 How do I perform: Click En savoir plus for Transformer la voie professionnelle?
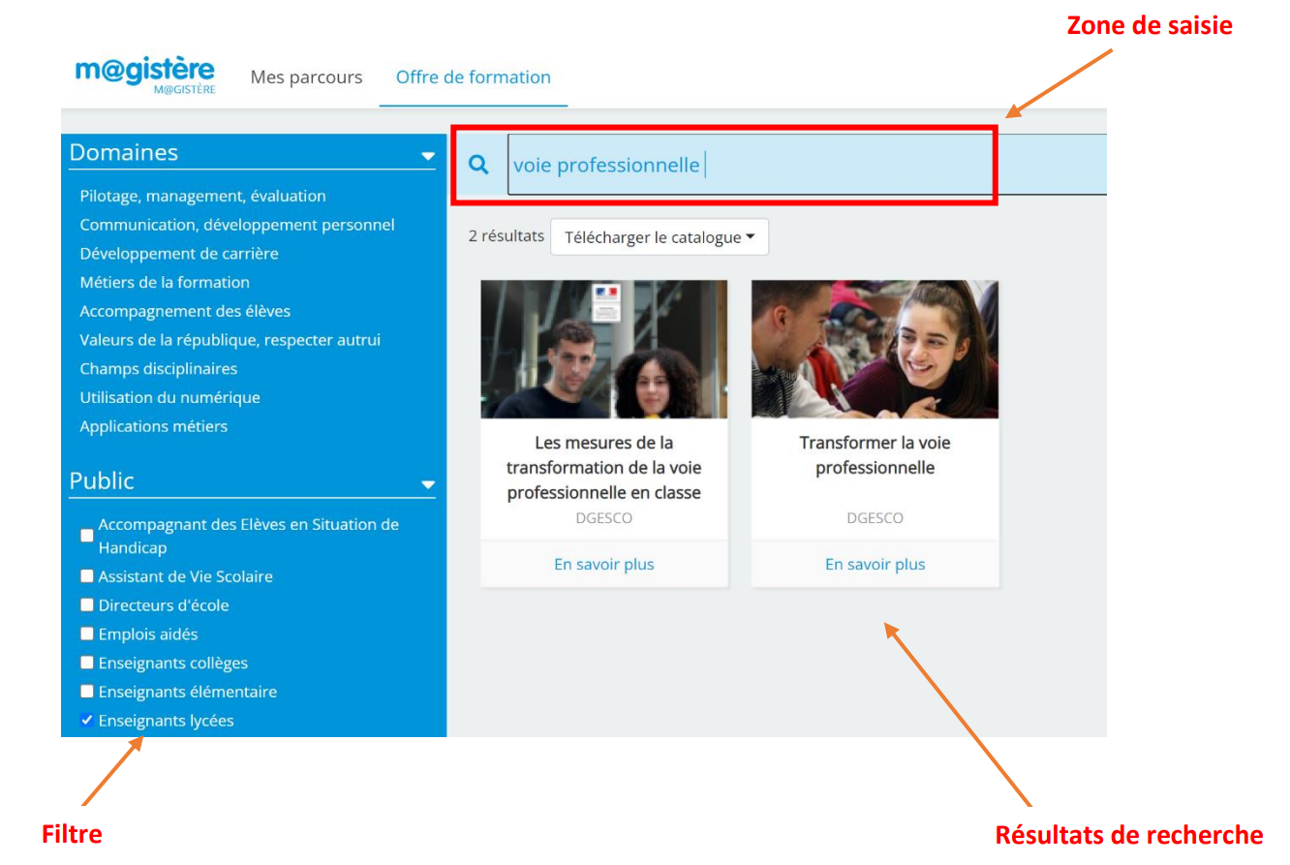[x=875, y=564]
